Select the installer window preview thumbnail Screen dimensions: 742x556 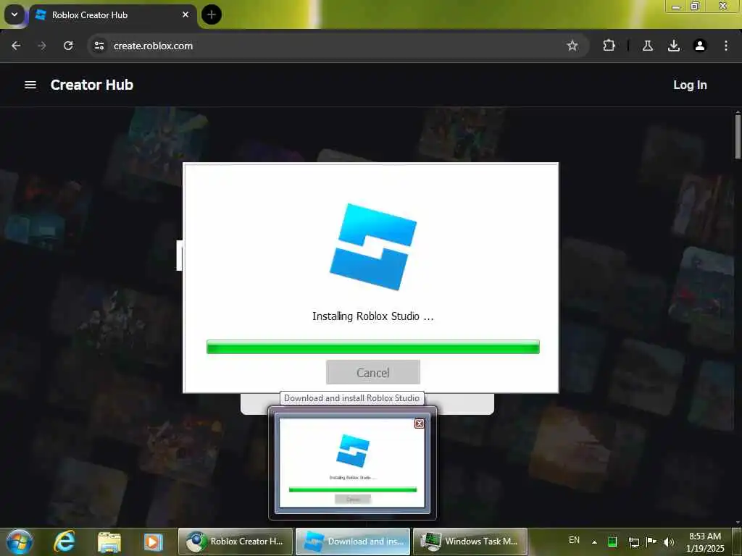coord(352,463)
